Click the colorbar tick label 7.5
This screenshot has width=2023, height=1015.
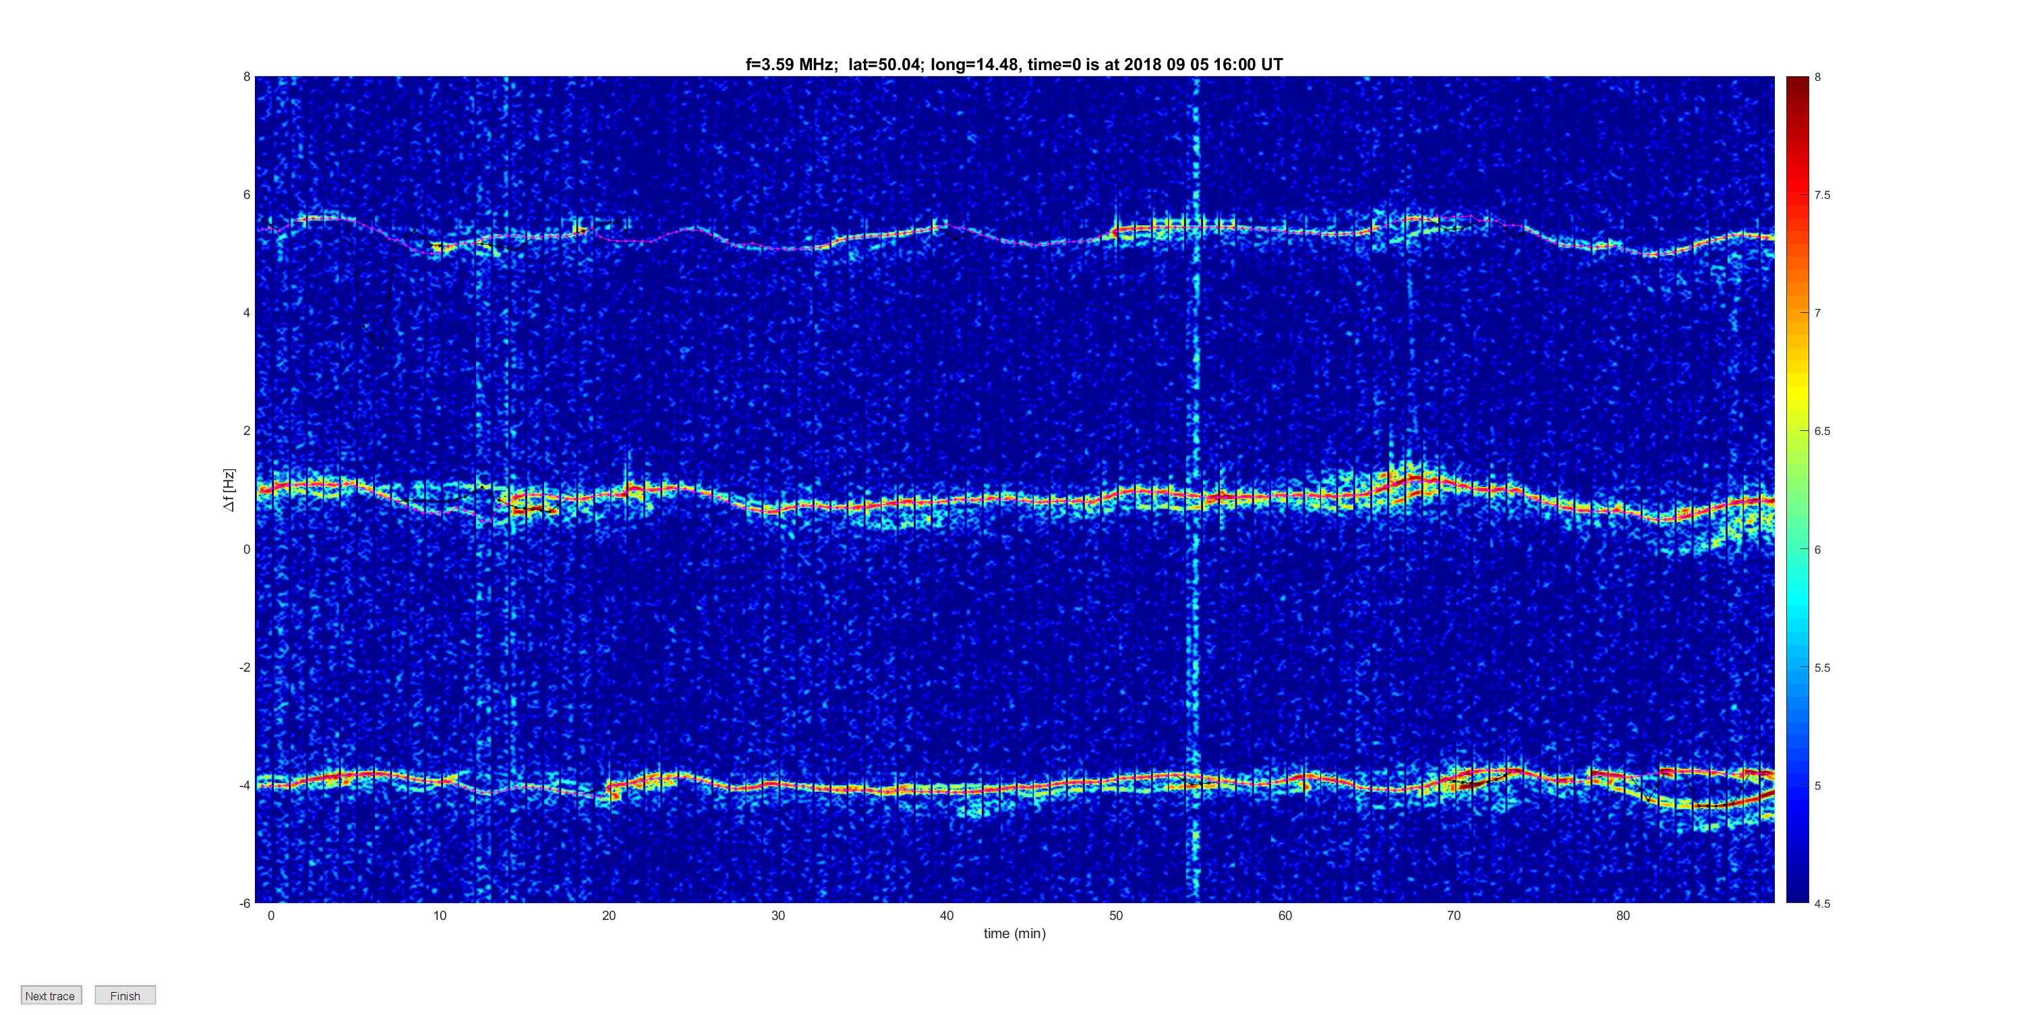[x=1822, y=195]
